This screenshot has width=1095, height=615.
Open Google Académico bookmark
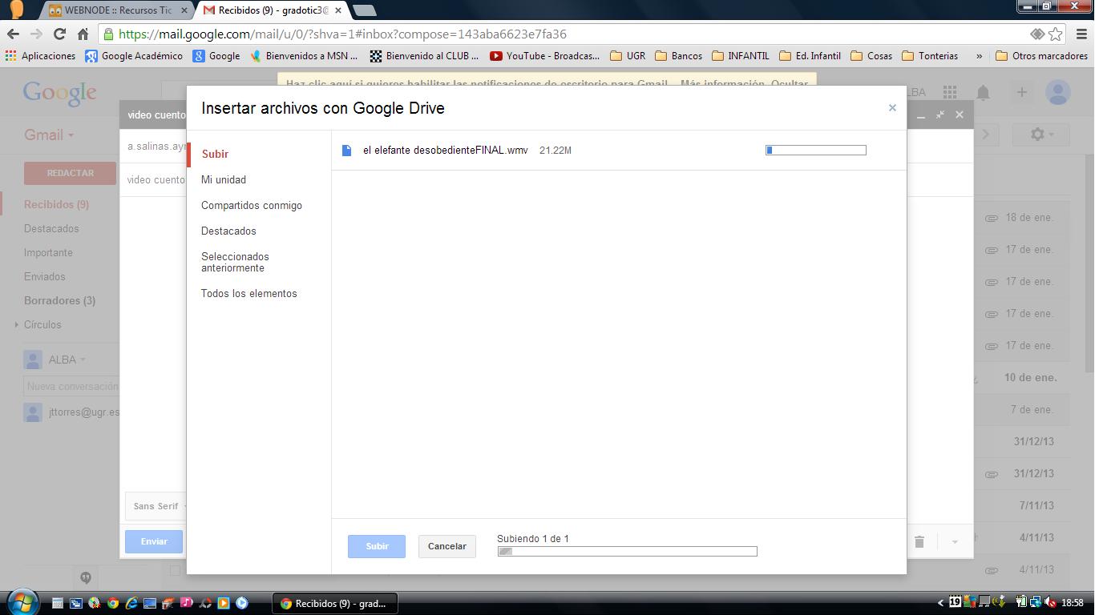tap(135, 56)
